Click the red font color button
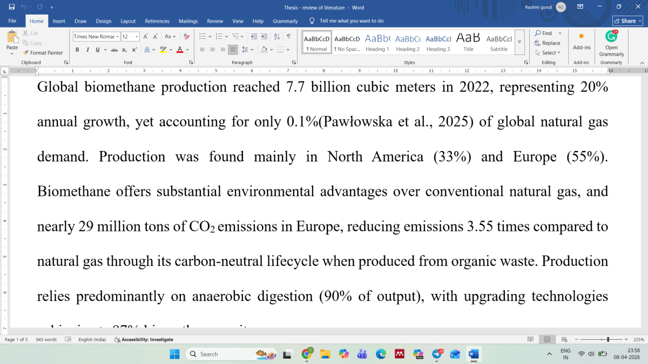The height and width of the screenshot is (364, 648). pos(179,50)
